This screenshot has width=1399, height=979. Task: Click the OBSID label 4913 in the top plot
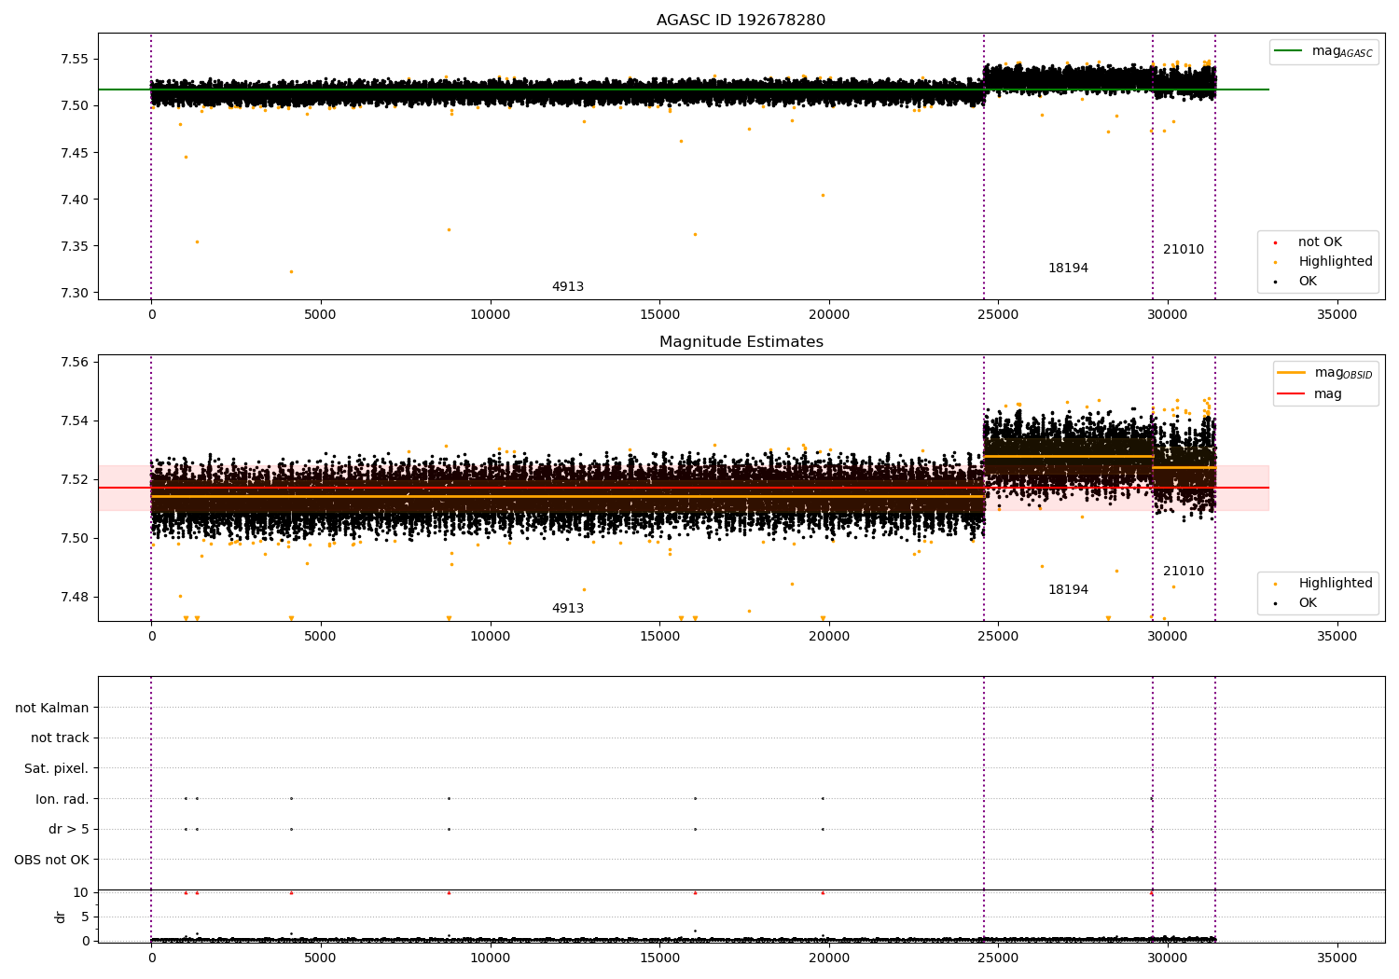pos(568,287)
